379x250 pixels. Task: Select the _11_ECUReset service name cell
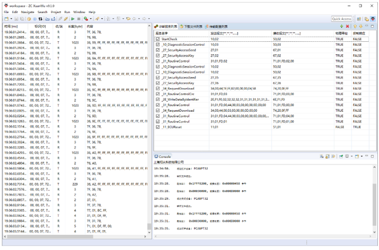pos(172,127)
